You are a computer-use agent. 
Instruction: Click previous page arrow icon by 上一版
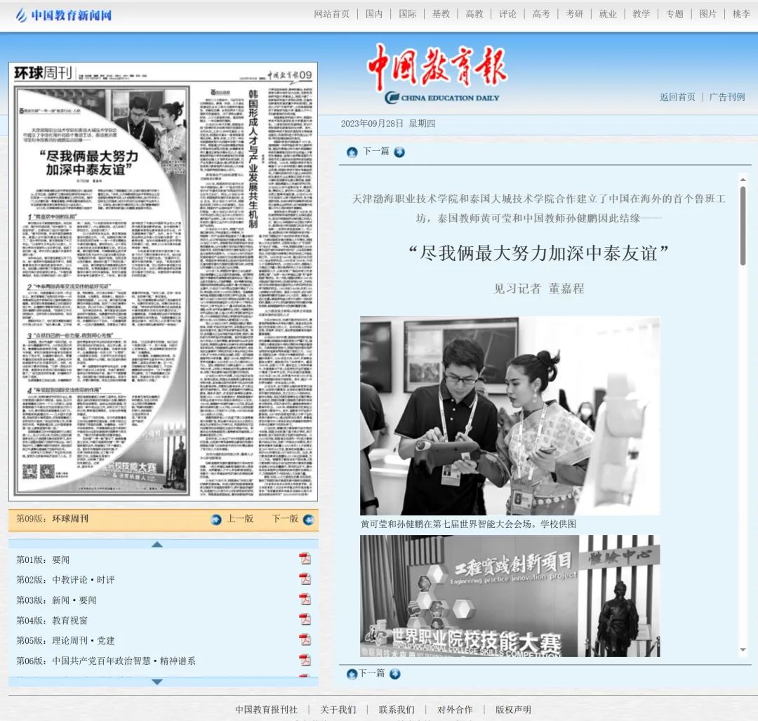click(x=216, y=520)
